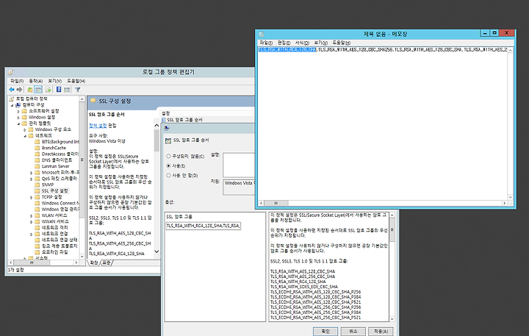Select the 소프트웨어 설정 folder icon
The image size is (529, 336).
pyautogui.click(x=24, y=111)
